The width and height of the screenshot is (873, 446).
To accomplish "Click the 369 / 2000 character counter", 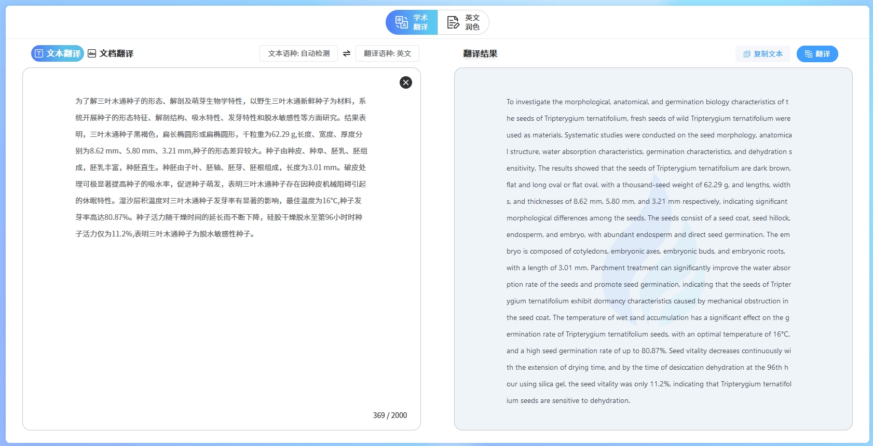I will point(390,415).
